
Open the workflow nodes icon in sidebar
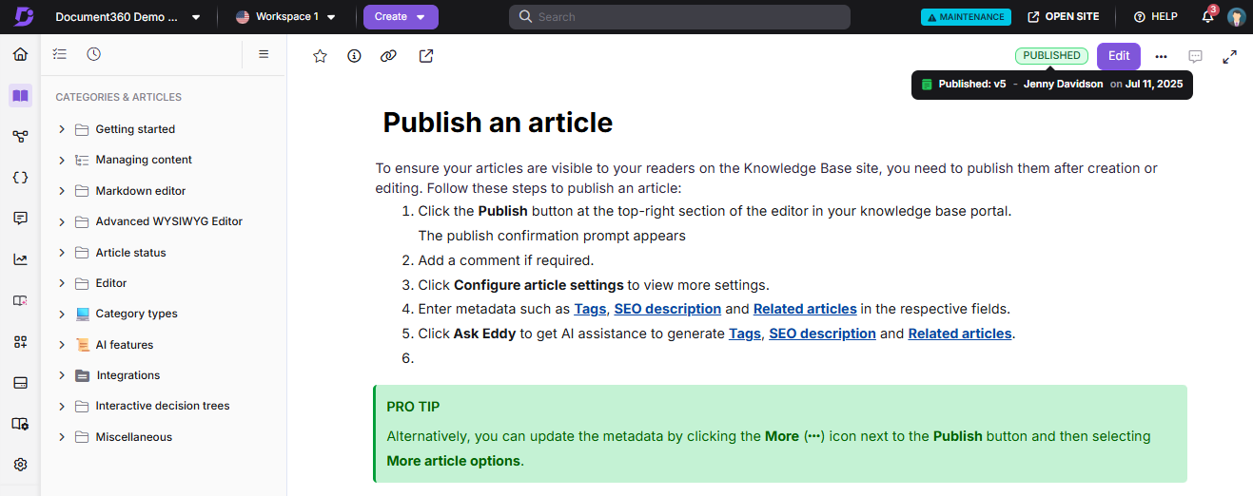coord(20,136)
